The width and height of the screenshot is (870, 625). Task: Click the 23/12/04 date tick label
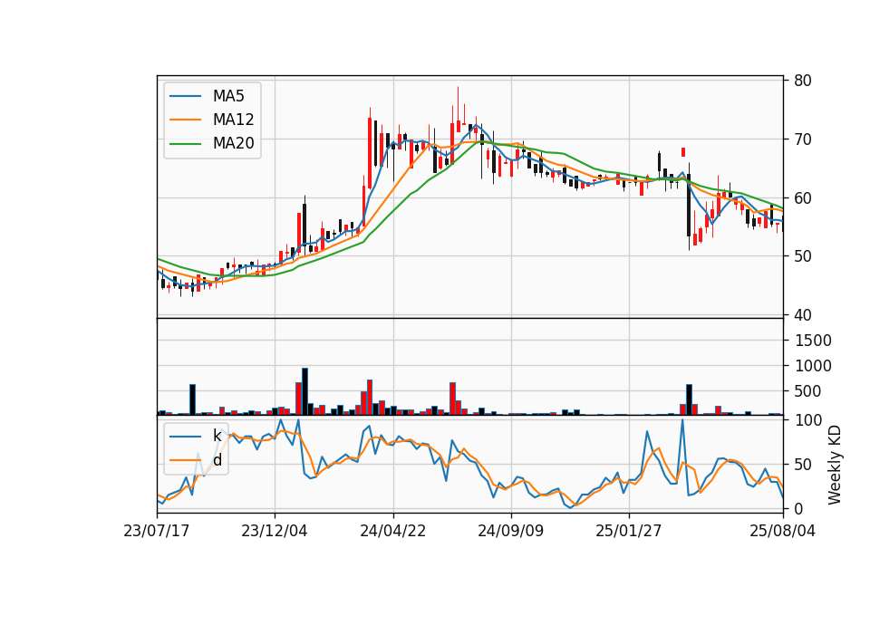274,531
